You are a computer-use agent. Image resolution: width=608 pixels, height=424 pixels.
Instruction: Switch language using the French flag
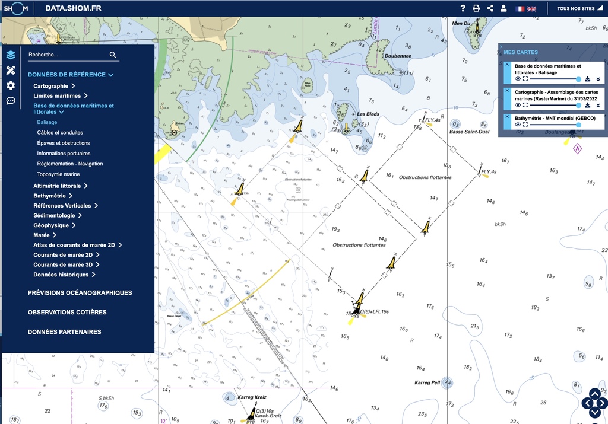click(x=520, y=8)
